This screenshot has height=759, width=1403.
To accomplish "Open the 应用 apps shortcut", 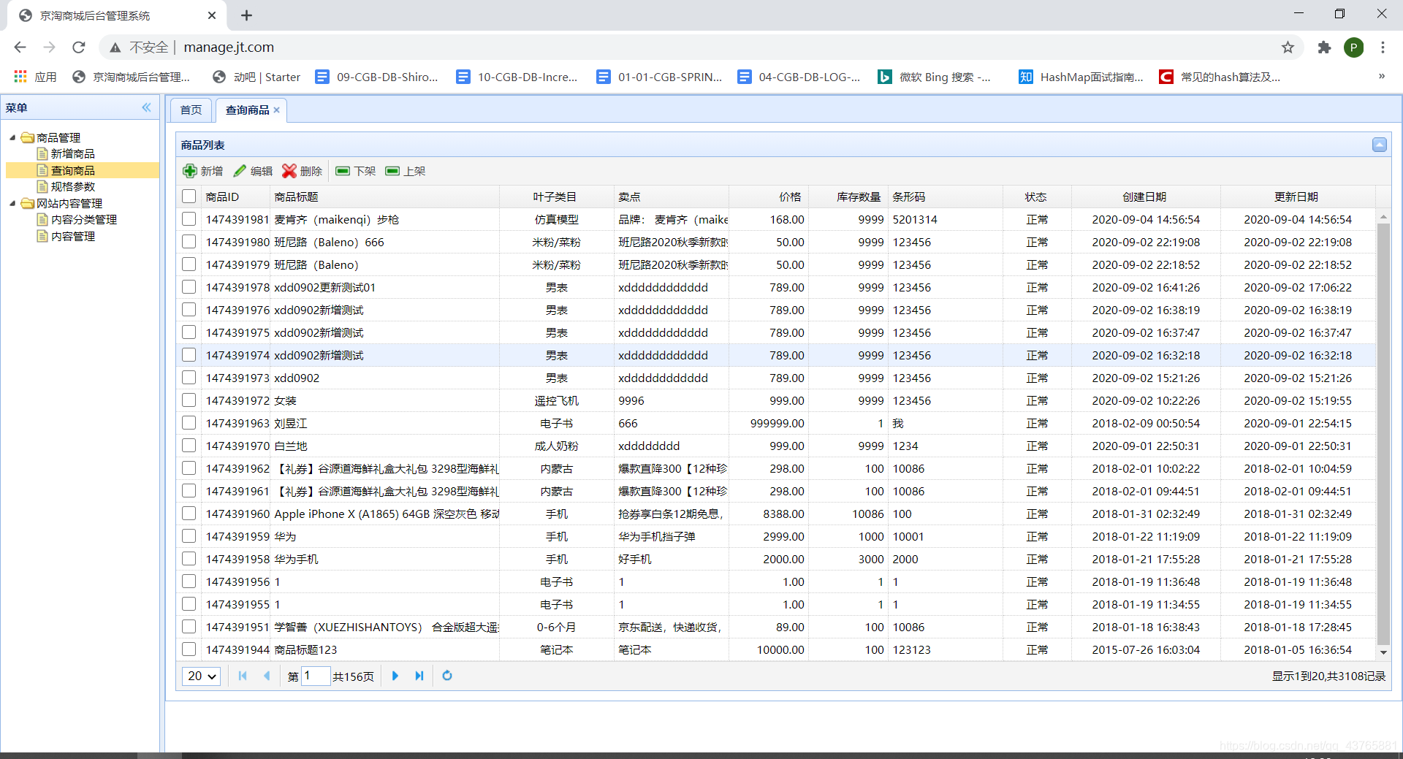I will [35, 77].
